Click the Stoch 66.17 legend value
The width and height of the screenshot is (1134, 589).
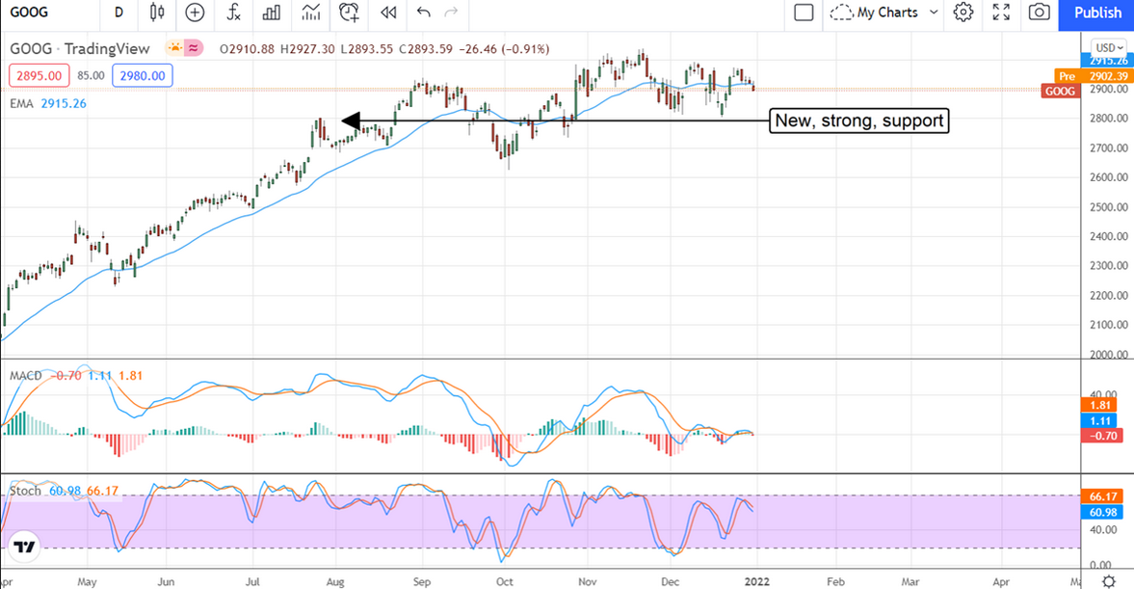coord(103,491)
